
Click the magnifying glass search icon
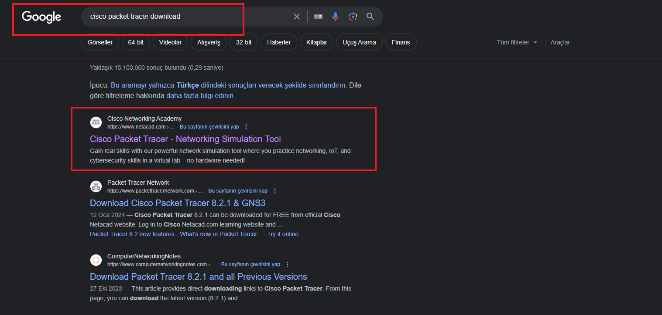(x=370, y=17)
